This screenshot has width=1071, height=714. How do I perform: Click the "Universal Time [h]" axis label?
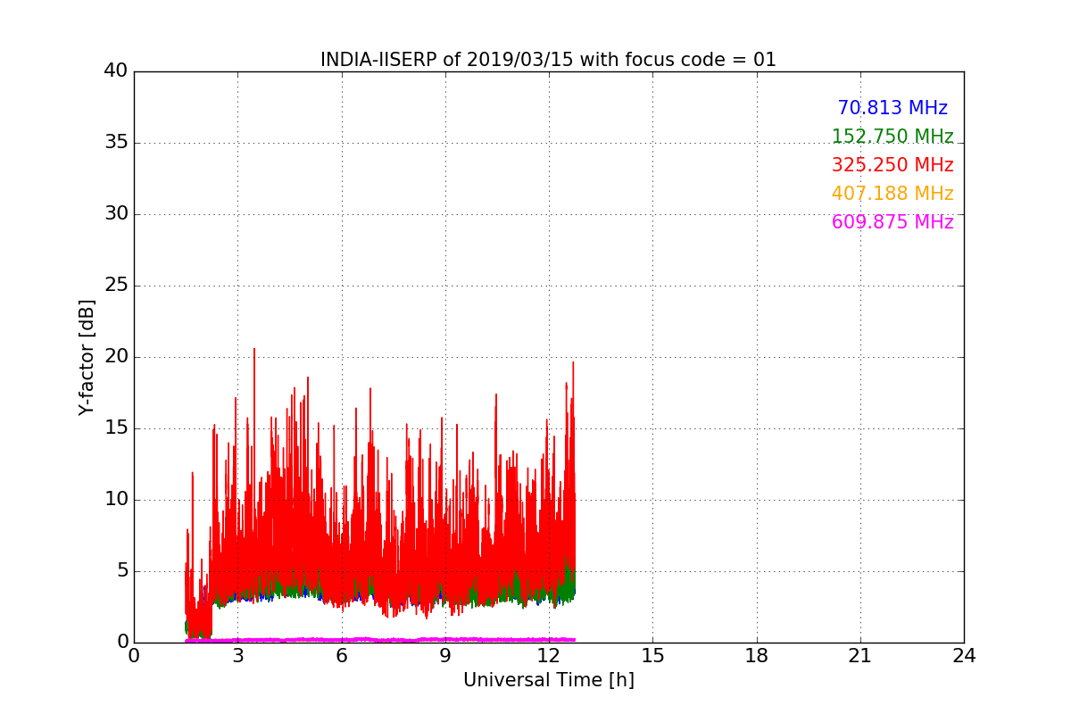548,680
